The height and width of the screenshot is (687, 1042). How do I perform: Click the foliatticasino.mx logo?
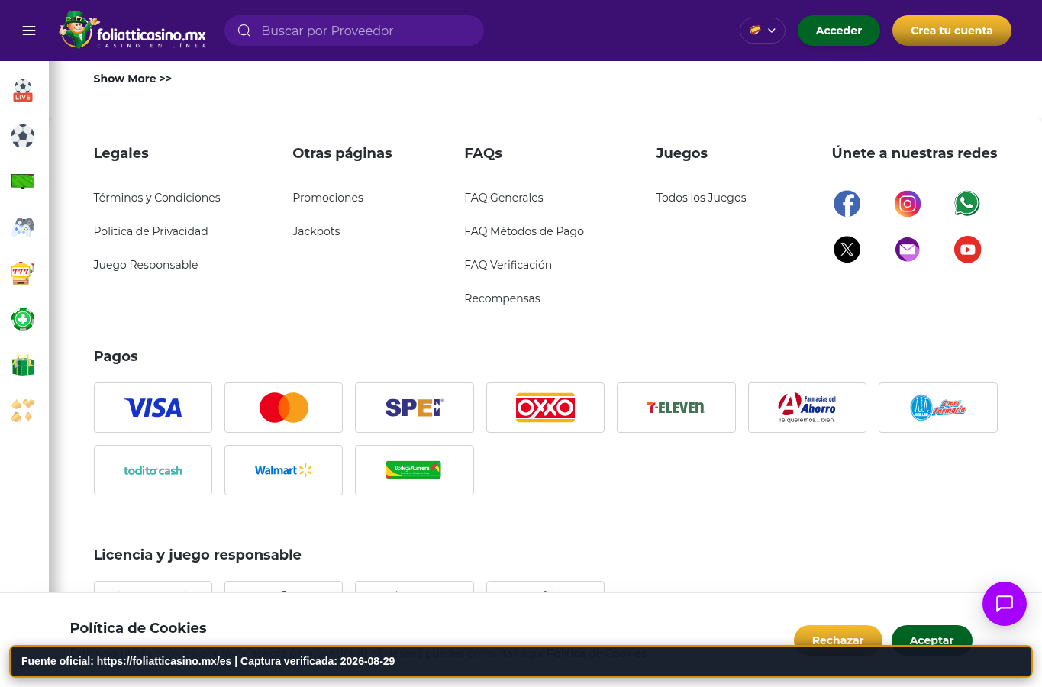point(133,31)
